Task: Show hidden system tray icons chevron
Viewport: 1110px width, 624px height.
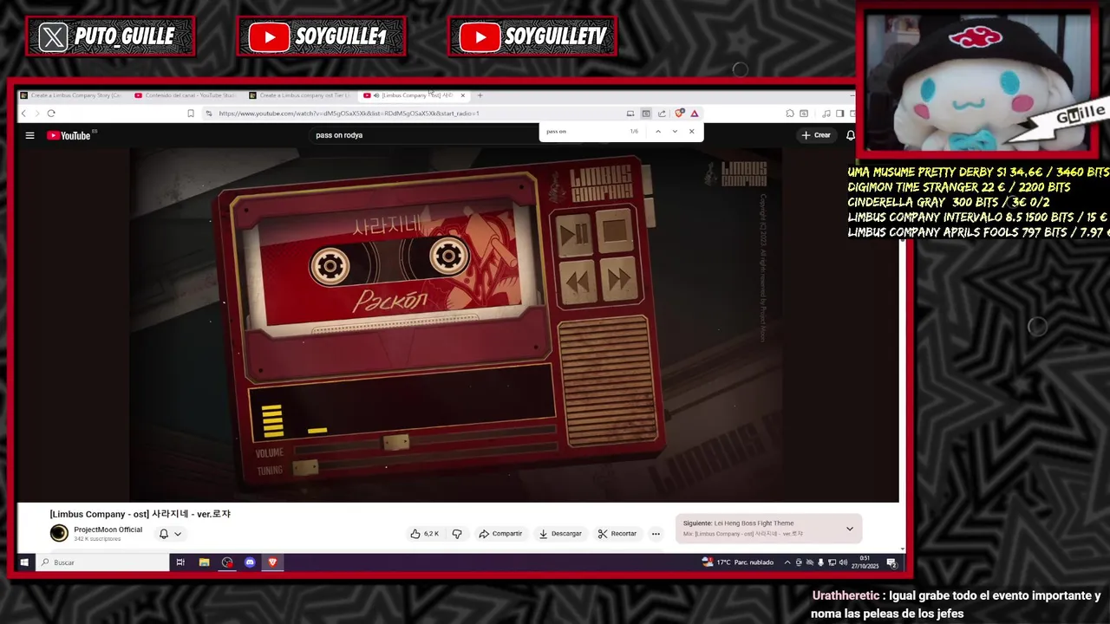Action: tap(787, 562)
